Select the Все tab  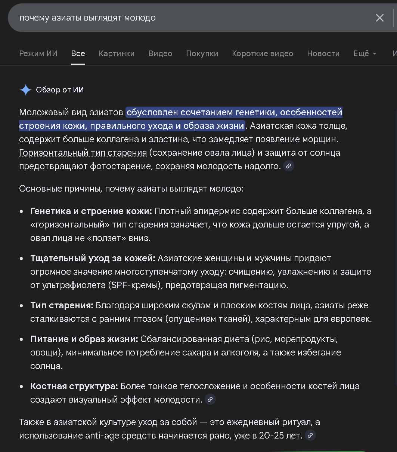pyautogui.click(x=78, y=54)
